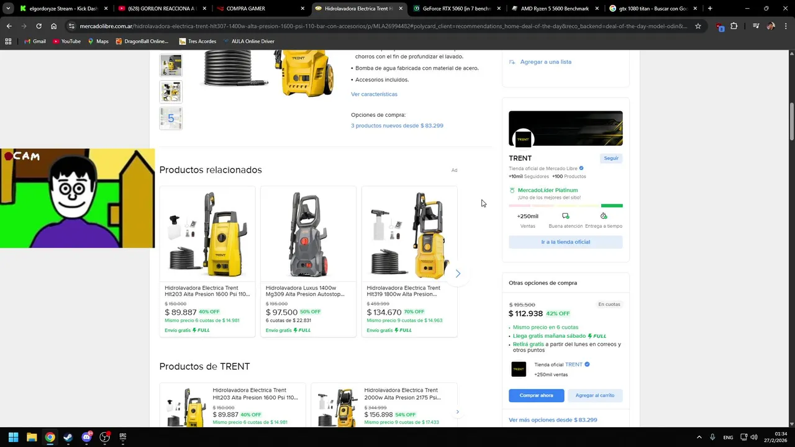Open the TRENT link beside Tienda oficial
The image size is (795, 447).
tap(574, 364)
